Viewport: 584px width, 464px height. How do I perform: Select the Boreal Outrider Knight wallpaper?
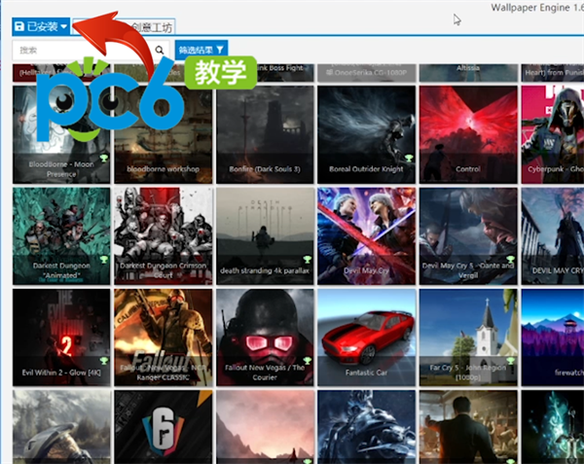tap(367, 134)
